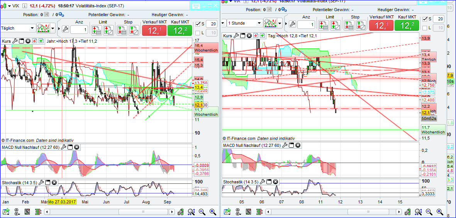Toggle L checkbox in right window
This screenshot has width=456, height=218.
pos(425,28)
